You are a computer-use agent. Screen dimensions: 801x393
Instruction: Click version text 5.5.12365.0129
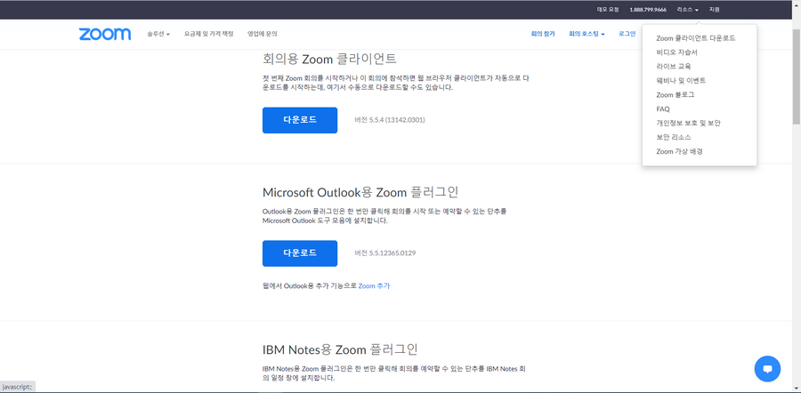coord(384,253)
